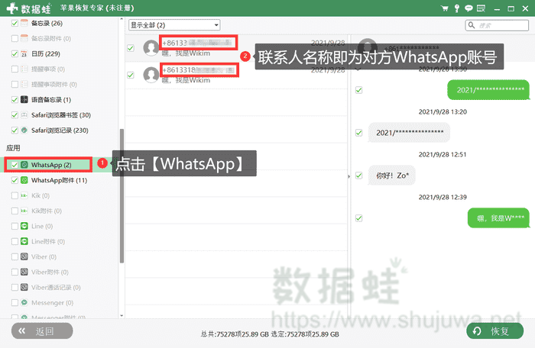Click the WhatsApp附件 app icon
This screenshot has height=348, width=535.
click(24, 180)
